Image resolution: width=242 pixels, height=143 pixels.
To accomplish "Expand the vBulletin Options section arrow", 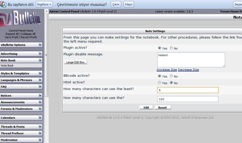I will (x=40, y=45).
